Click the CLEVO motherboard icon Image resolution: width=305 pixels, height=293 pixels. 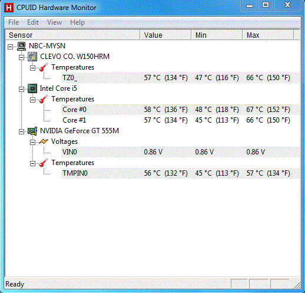click(32, 57)
